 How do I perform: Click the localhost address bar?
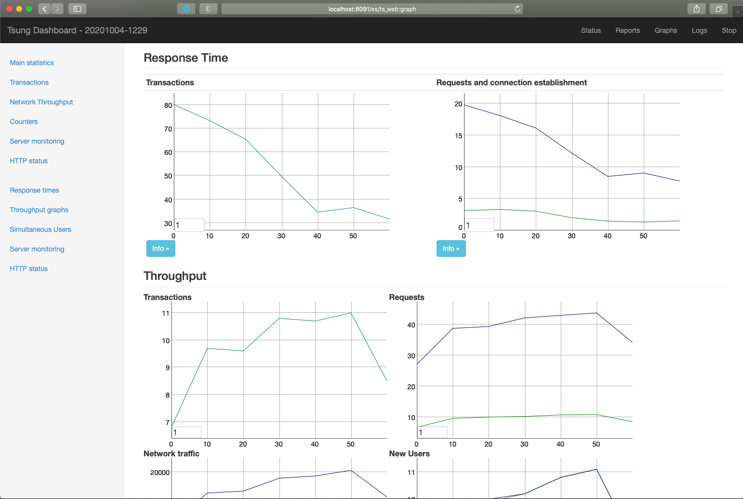tap(372, 9)
